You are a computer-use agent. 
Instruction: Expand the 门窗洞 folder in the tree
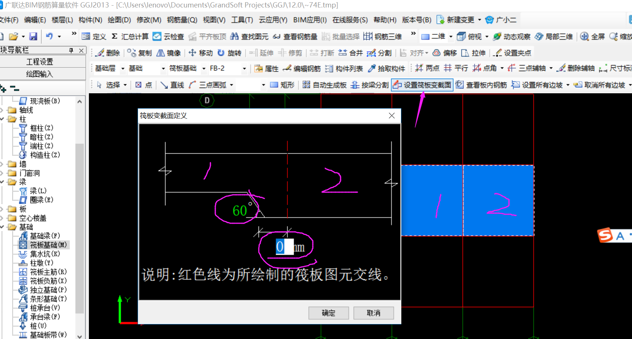[x=2, y=173]
